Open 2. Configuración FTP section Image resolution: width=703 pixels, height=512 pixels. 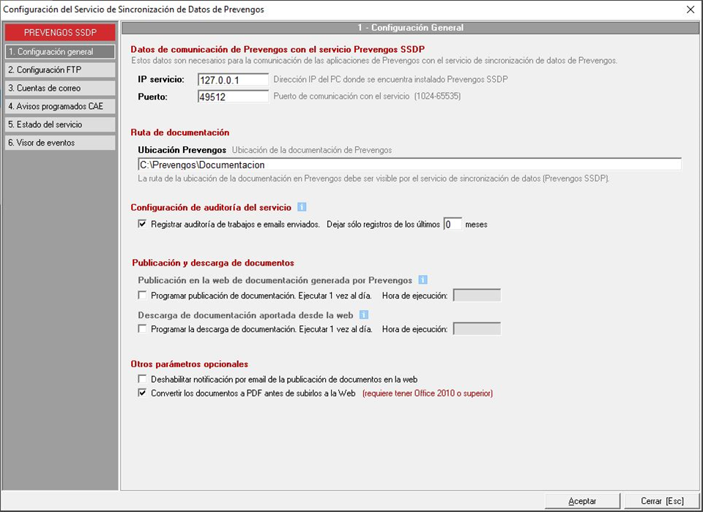pyautogui.click(x=59, y=70)
